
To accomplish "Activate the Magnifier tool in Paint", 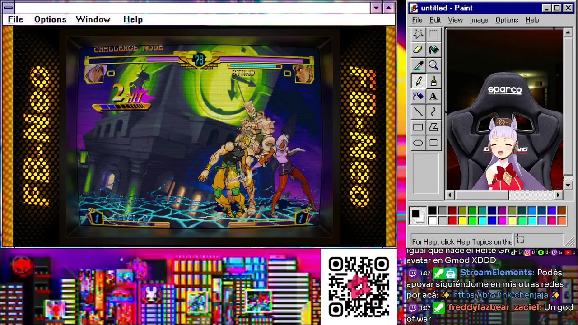I will tap(433, 65).
